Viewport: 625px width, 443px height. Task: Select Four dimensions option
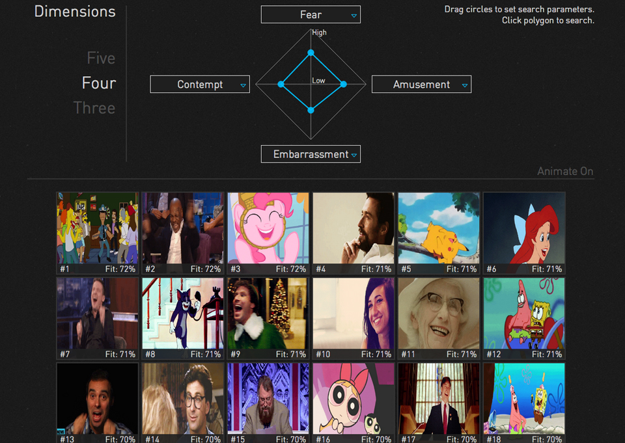point(99,83)
